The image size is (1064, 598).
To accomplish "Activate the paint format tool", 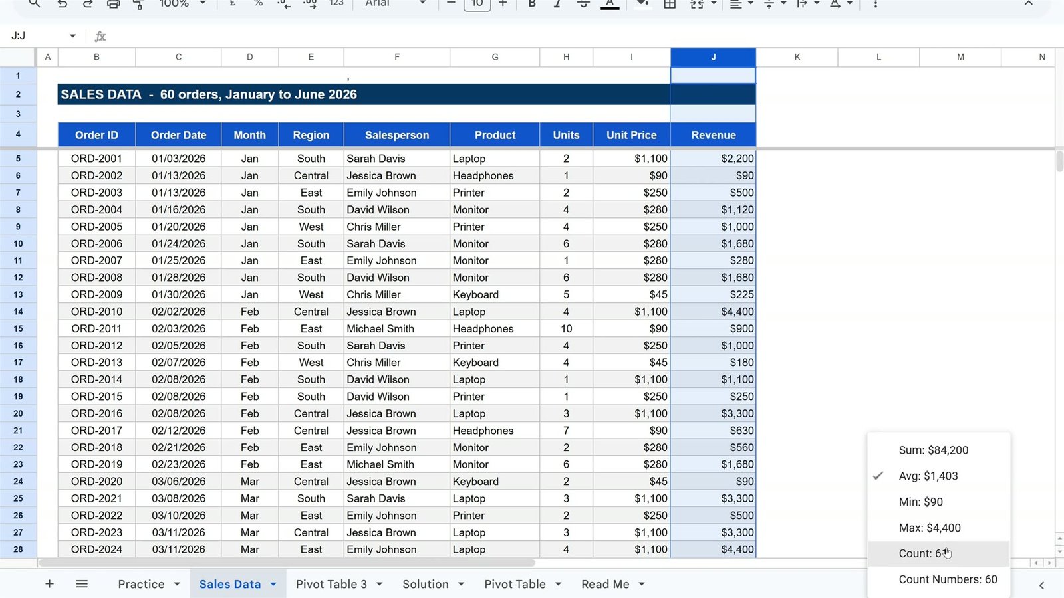I will coord(138,3).
